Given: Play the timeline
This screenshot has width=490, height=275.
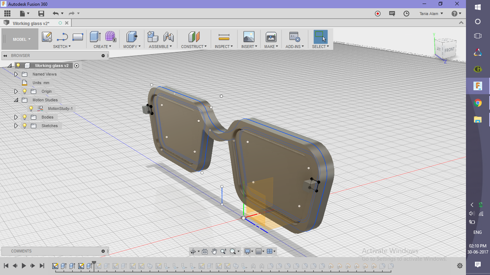Looking at the screenshot, I should pos(24,266).
